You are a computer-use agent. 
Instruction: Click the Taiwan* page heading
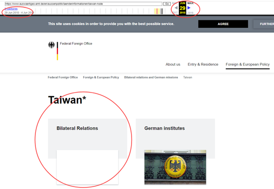(x=67, y=100)
